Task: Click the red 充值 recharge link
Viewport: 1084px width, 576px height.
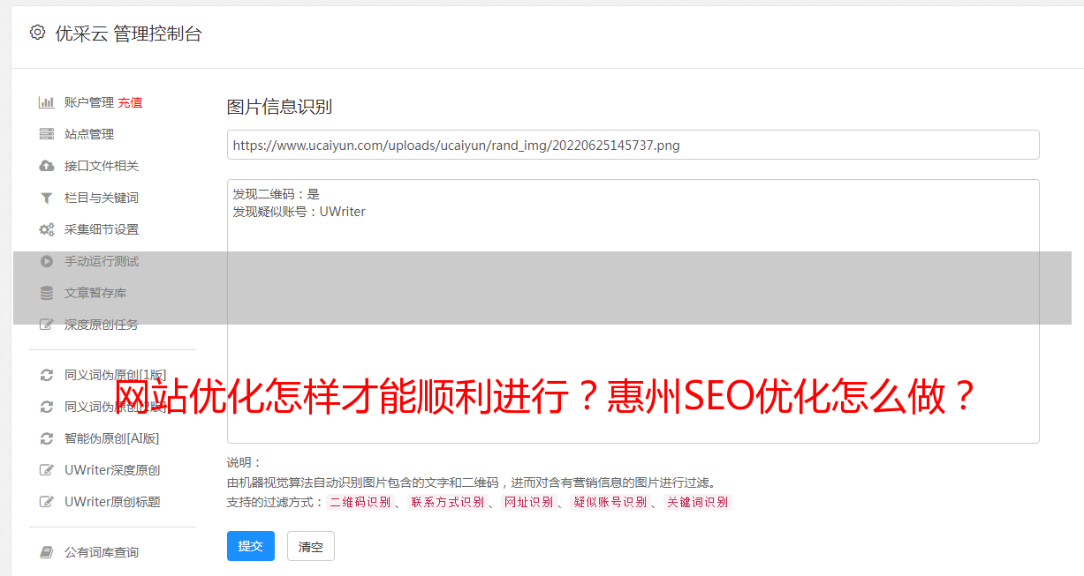Action: click(130, 102)
